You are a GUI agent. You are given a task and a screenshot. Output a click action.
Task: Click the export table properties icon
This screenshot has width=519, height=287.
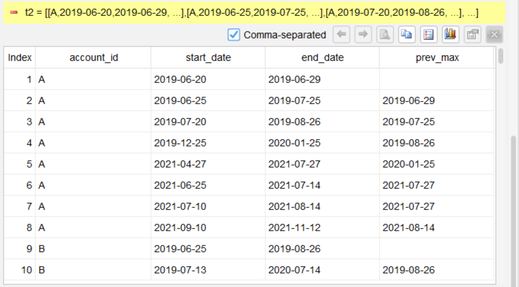point(472,34)
